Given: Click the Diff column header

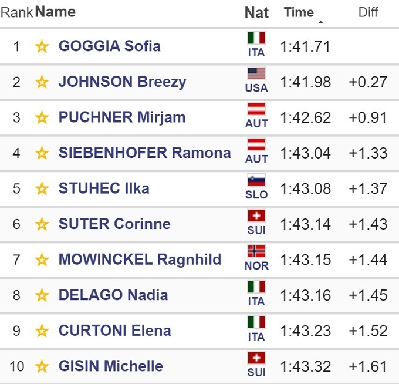Looking at the screenshot, I should click(x=368, y=12).
